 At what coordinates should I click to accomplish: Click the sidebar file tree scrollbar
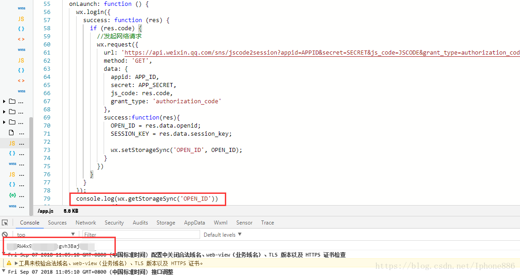[x=31, y=166]
